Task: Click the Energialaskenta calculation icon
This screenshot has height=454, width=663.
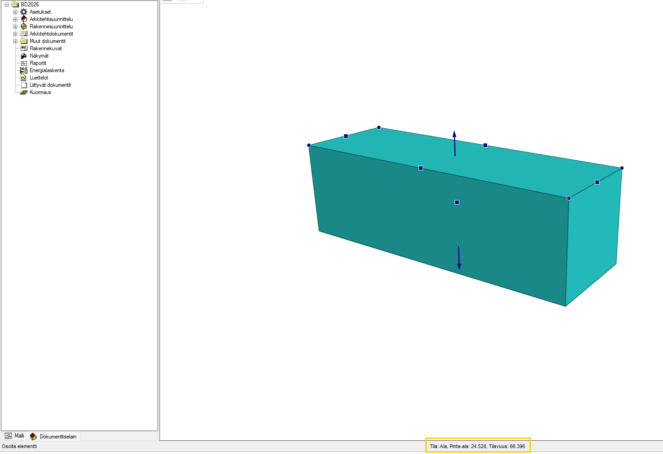Action: pos(24,70)
